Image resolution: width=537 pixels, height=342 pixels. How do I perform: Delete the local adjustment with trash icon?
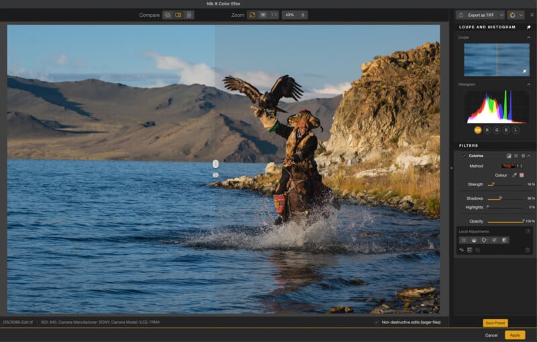click(x=528, y=250)
